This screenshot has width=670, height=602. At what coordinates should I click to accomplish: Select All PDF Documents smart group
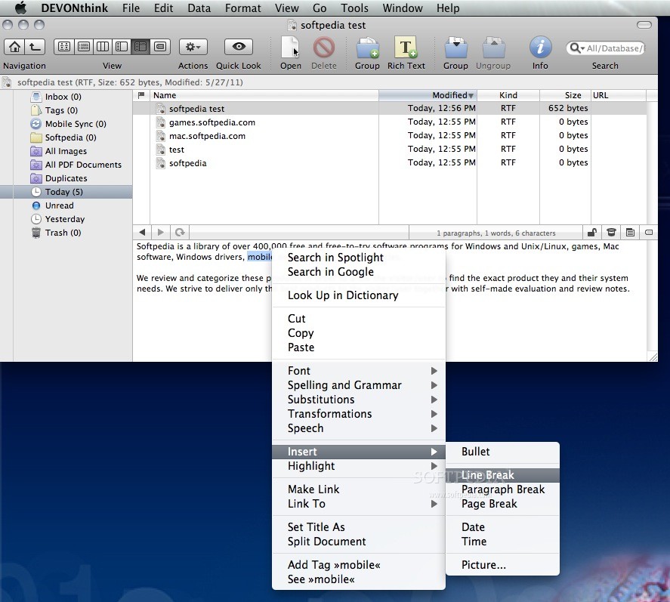[x=83, y=165]
